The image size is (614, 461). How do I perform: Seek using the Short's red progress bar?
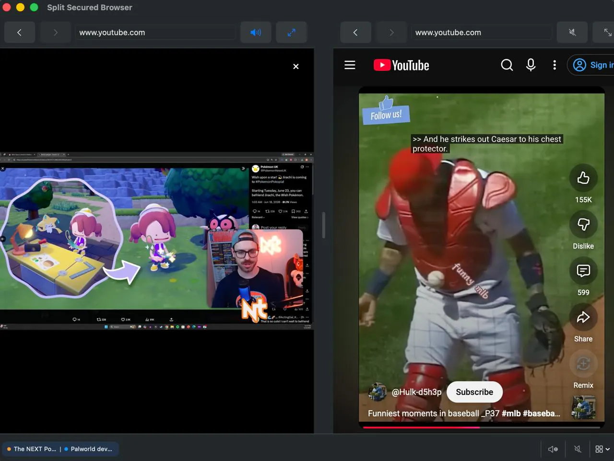tap(482, 427)
